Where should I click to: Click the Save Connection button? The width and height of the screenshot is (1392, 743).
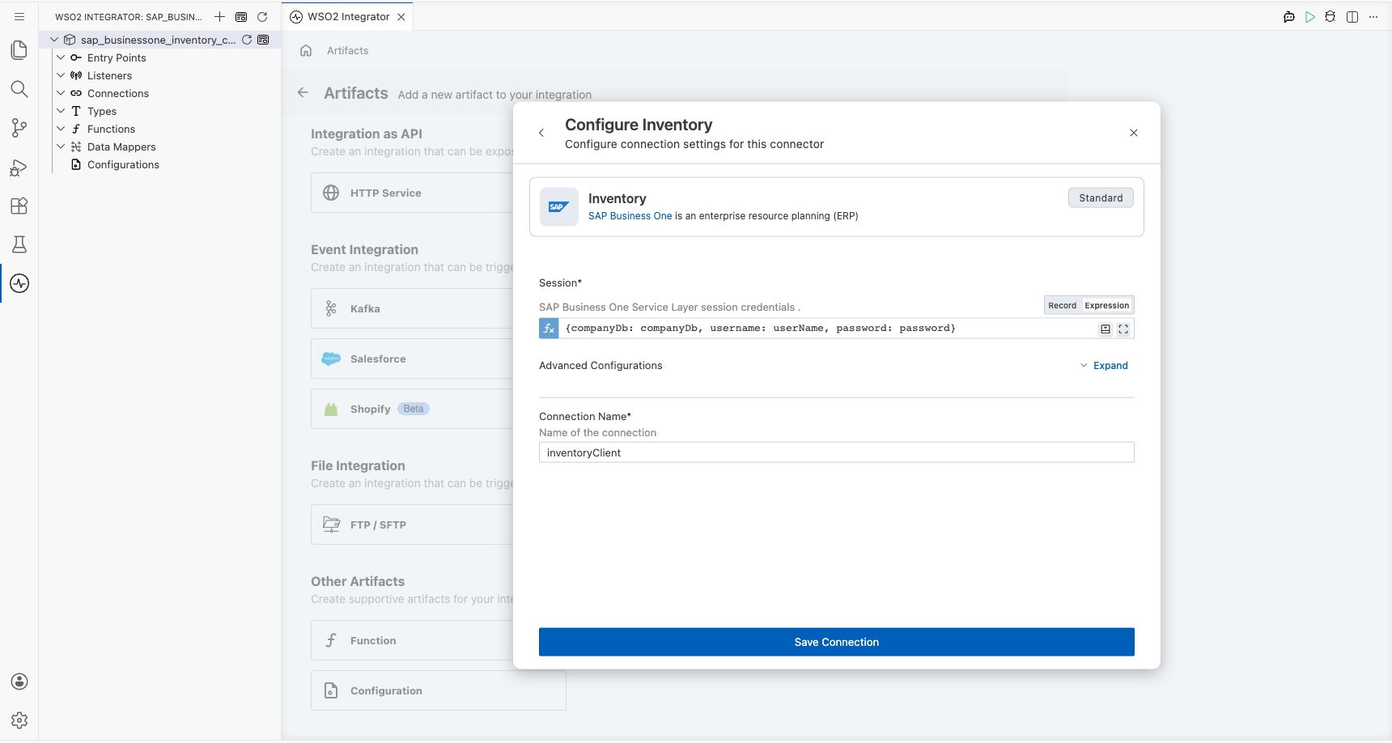(836, 642)
